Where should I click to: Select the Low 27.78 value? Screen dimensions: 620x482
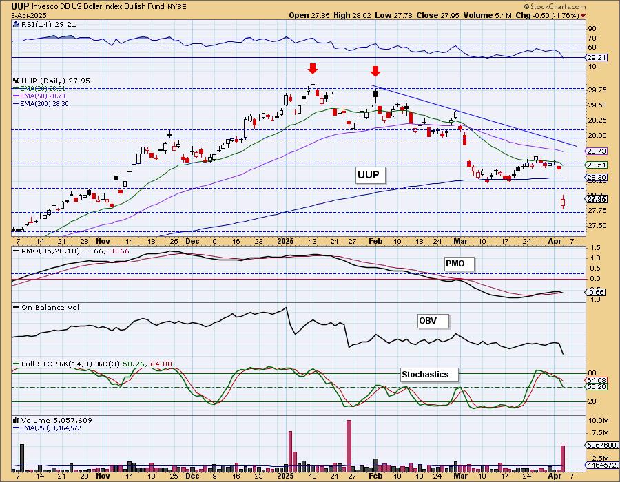click(x=393, y=15)
